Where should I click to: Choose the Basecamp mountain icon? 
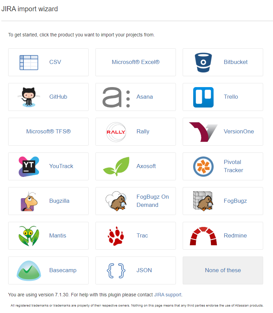(29, 270)
